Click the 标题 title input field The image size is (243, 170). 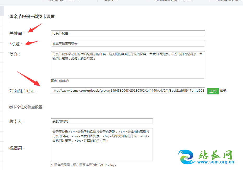point(128,44)
